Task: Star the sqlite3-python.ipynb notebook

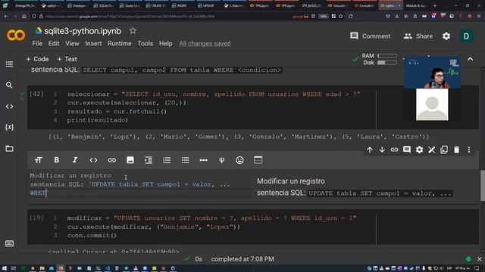Action: click(x=133, y=31)
